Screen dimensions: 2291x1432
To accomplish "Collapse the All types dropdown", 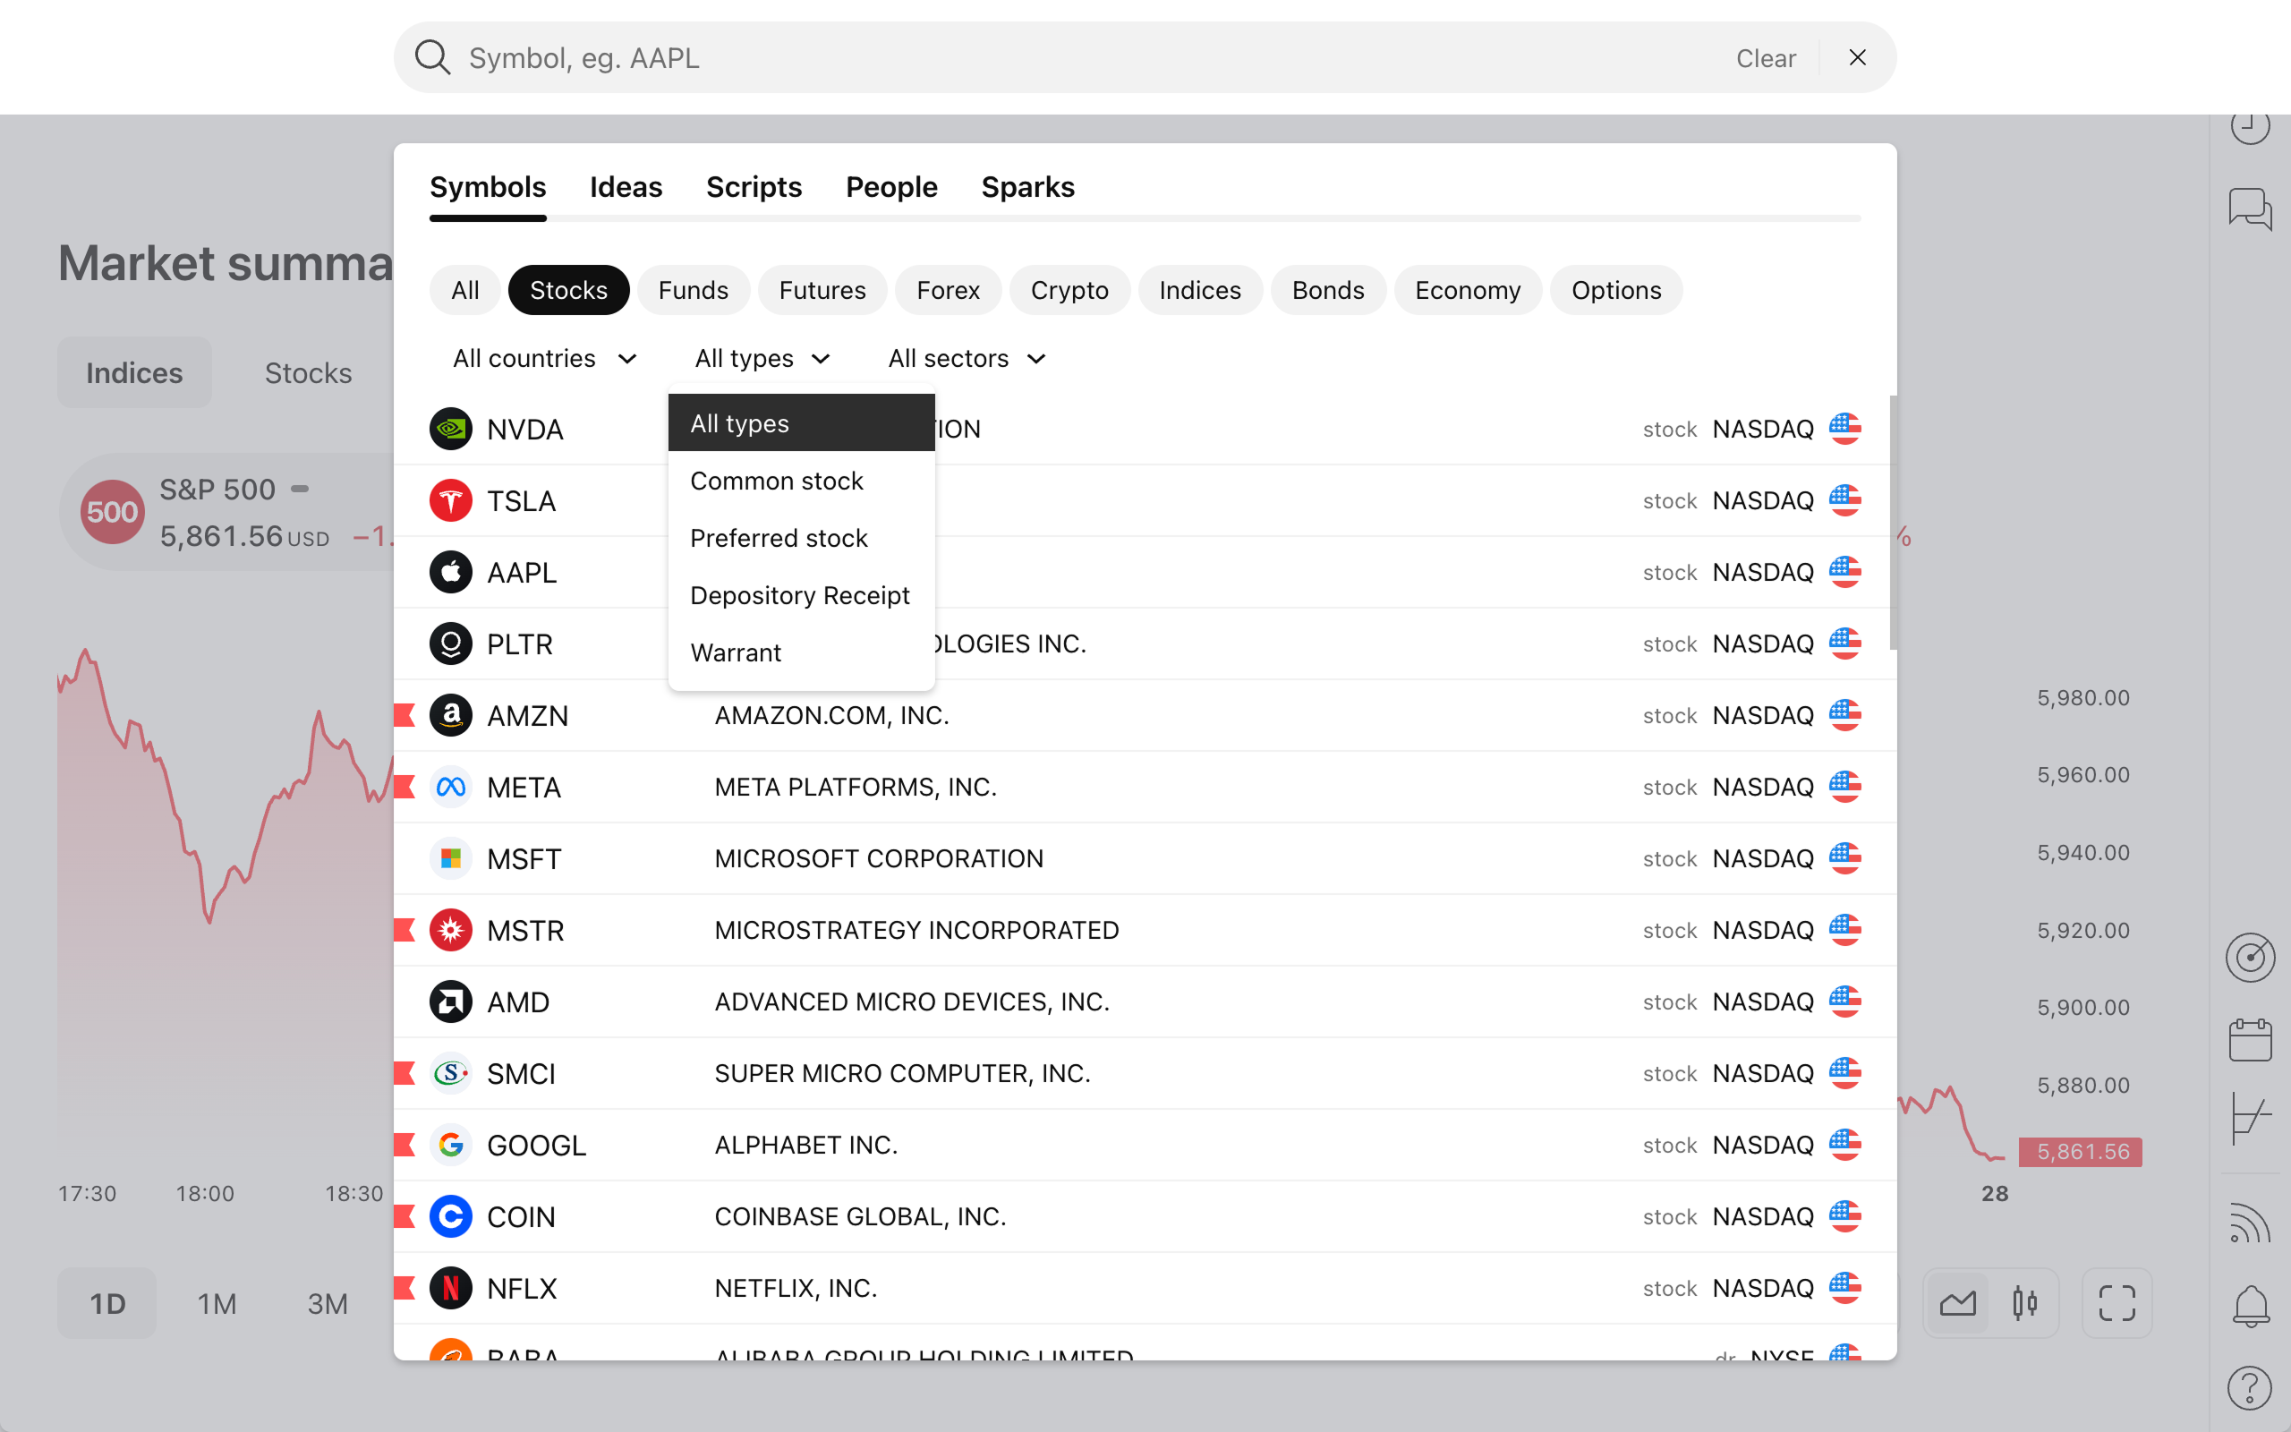I will point(762,359).
